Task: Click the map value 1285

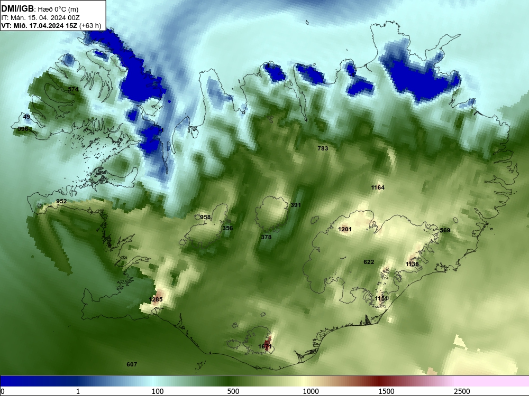Action: pos(156,299)
